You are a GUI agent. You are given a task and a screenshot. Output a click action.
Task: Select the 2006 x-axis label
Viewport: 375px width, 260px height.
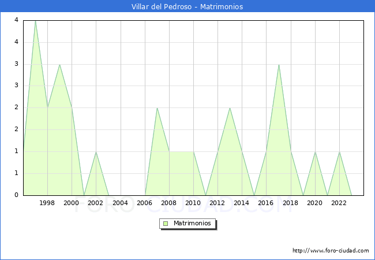point(144,203)
